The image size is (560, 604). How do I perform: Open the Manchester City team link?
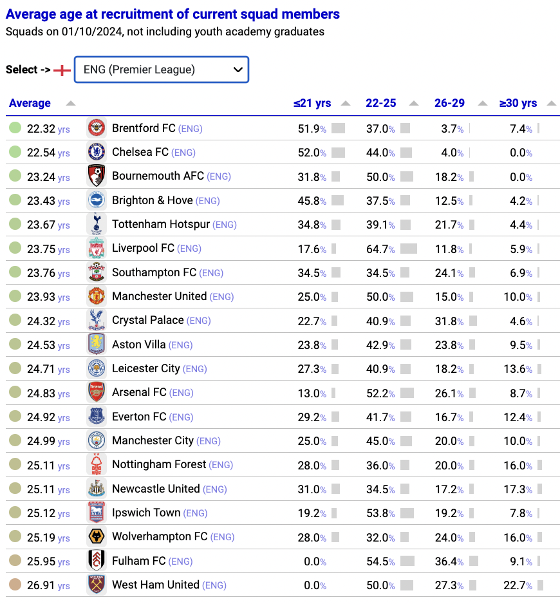[153, 440]
